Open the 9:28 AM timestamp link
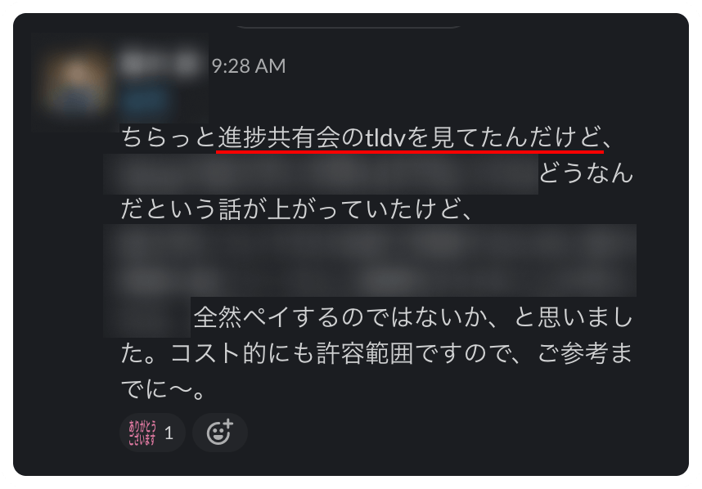 coord(249,65)
